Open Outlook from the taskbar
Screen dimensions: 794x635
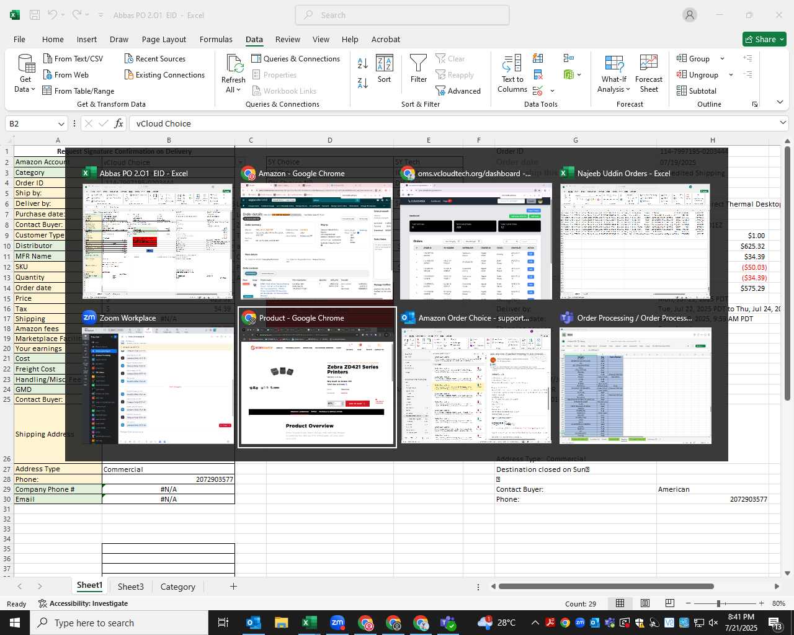[254, 623]
